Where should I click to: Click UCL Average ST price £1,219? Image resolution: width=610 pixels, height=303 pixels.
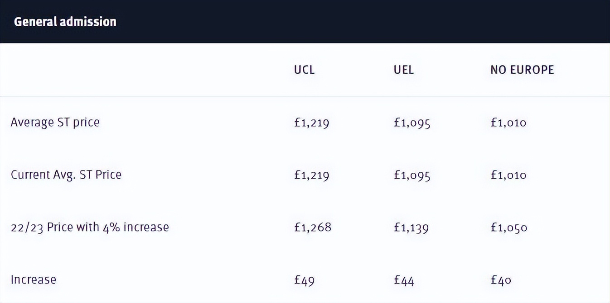click(x=311, y=123)
